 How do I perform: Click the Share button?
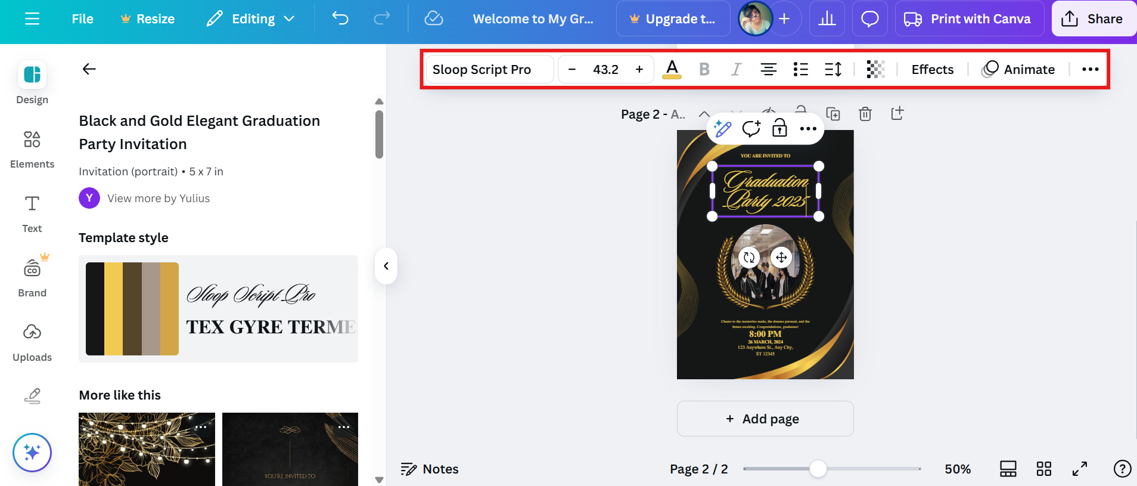click(1093, 19)
